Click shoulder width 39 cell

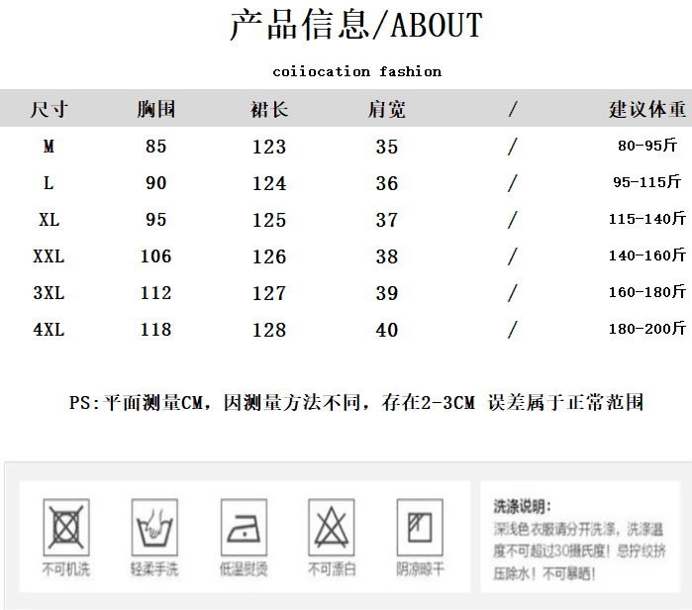[387, 293]
